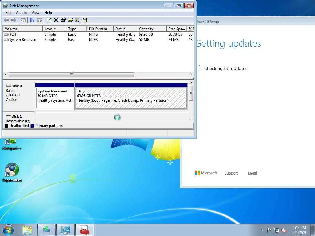Click the blue Primary partition legend swatch
The width and height of the screenshot is (315, 236).
pos(32,126)
